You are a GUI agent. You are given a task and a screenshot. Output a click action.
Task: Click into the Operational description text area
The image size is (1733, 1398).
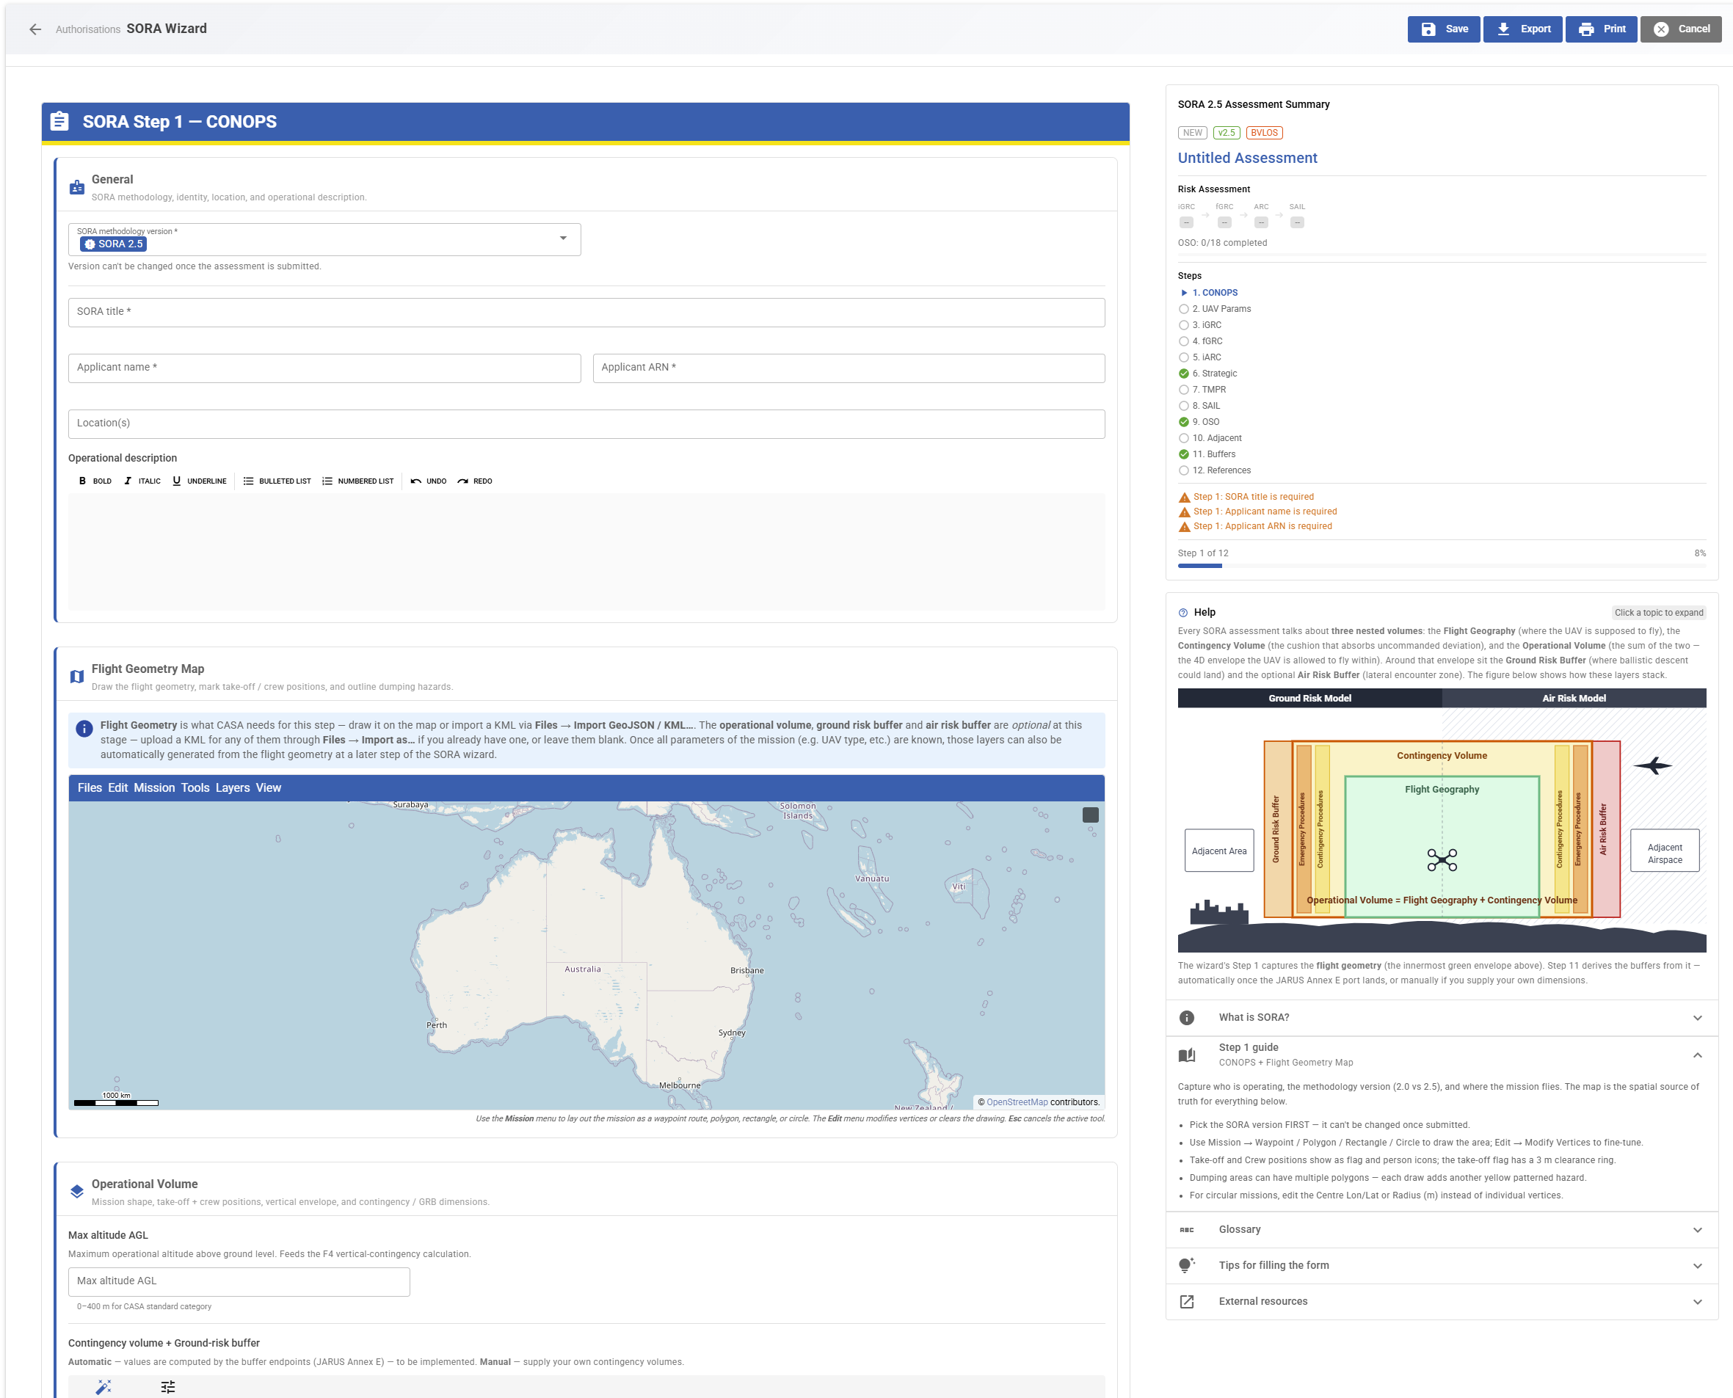pyautogui.click(x=586, y=552)
